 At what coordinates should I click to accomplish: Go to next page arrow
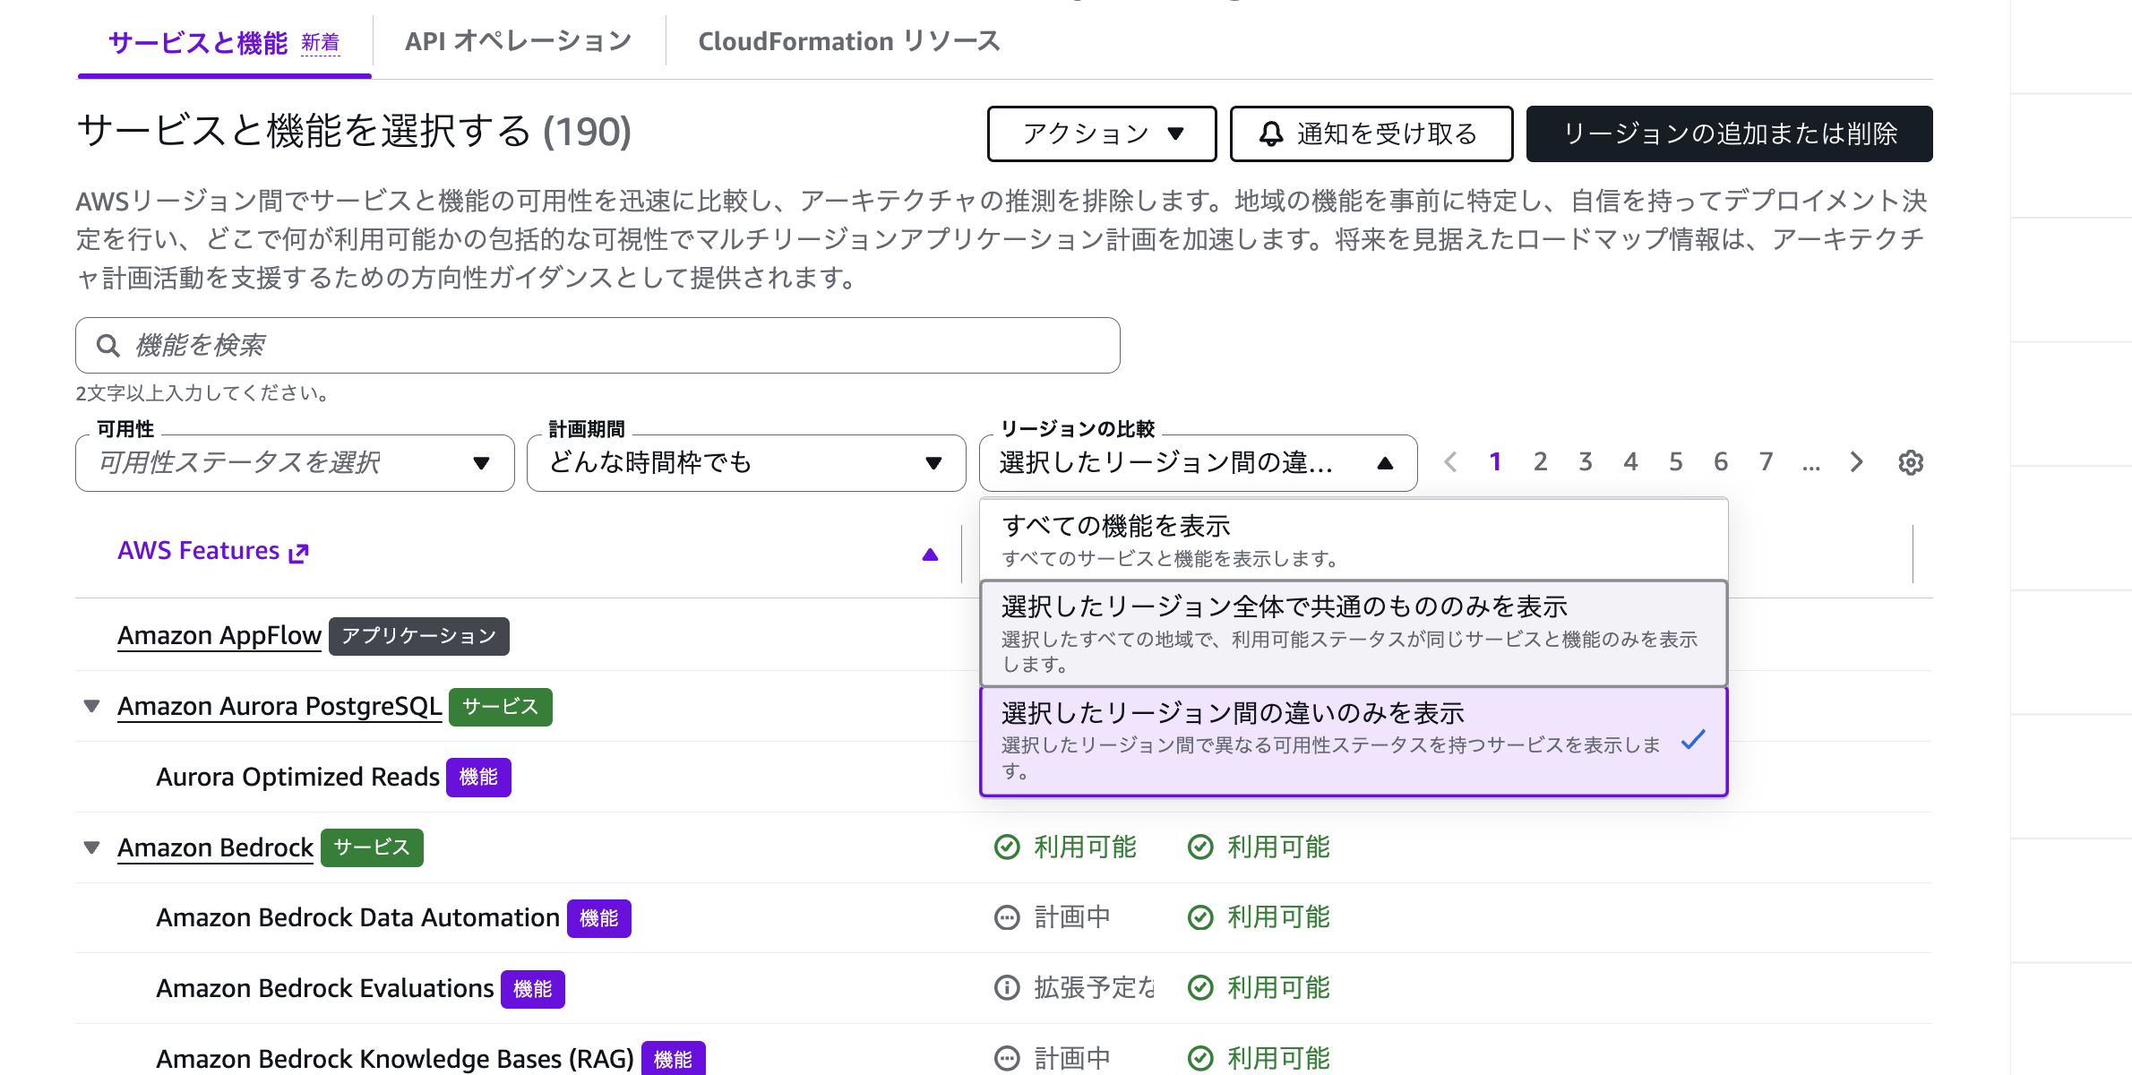1856,462
